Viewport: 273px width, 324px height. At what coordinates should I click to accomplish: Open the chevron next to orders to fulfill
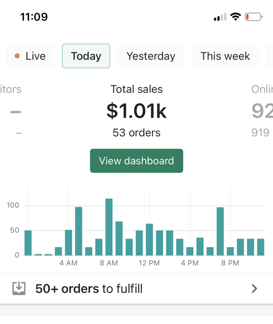pos(254,289)
